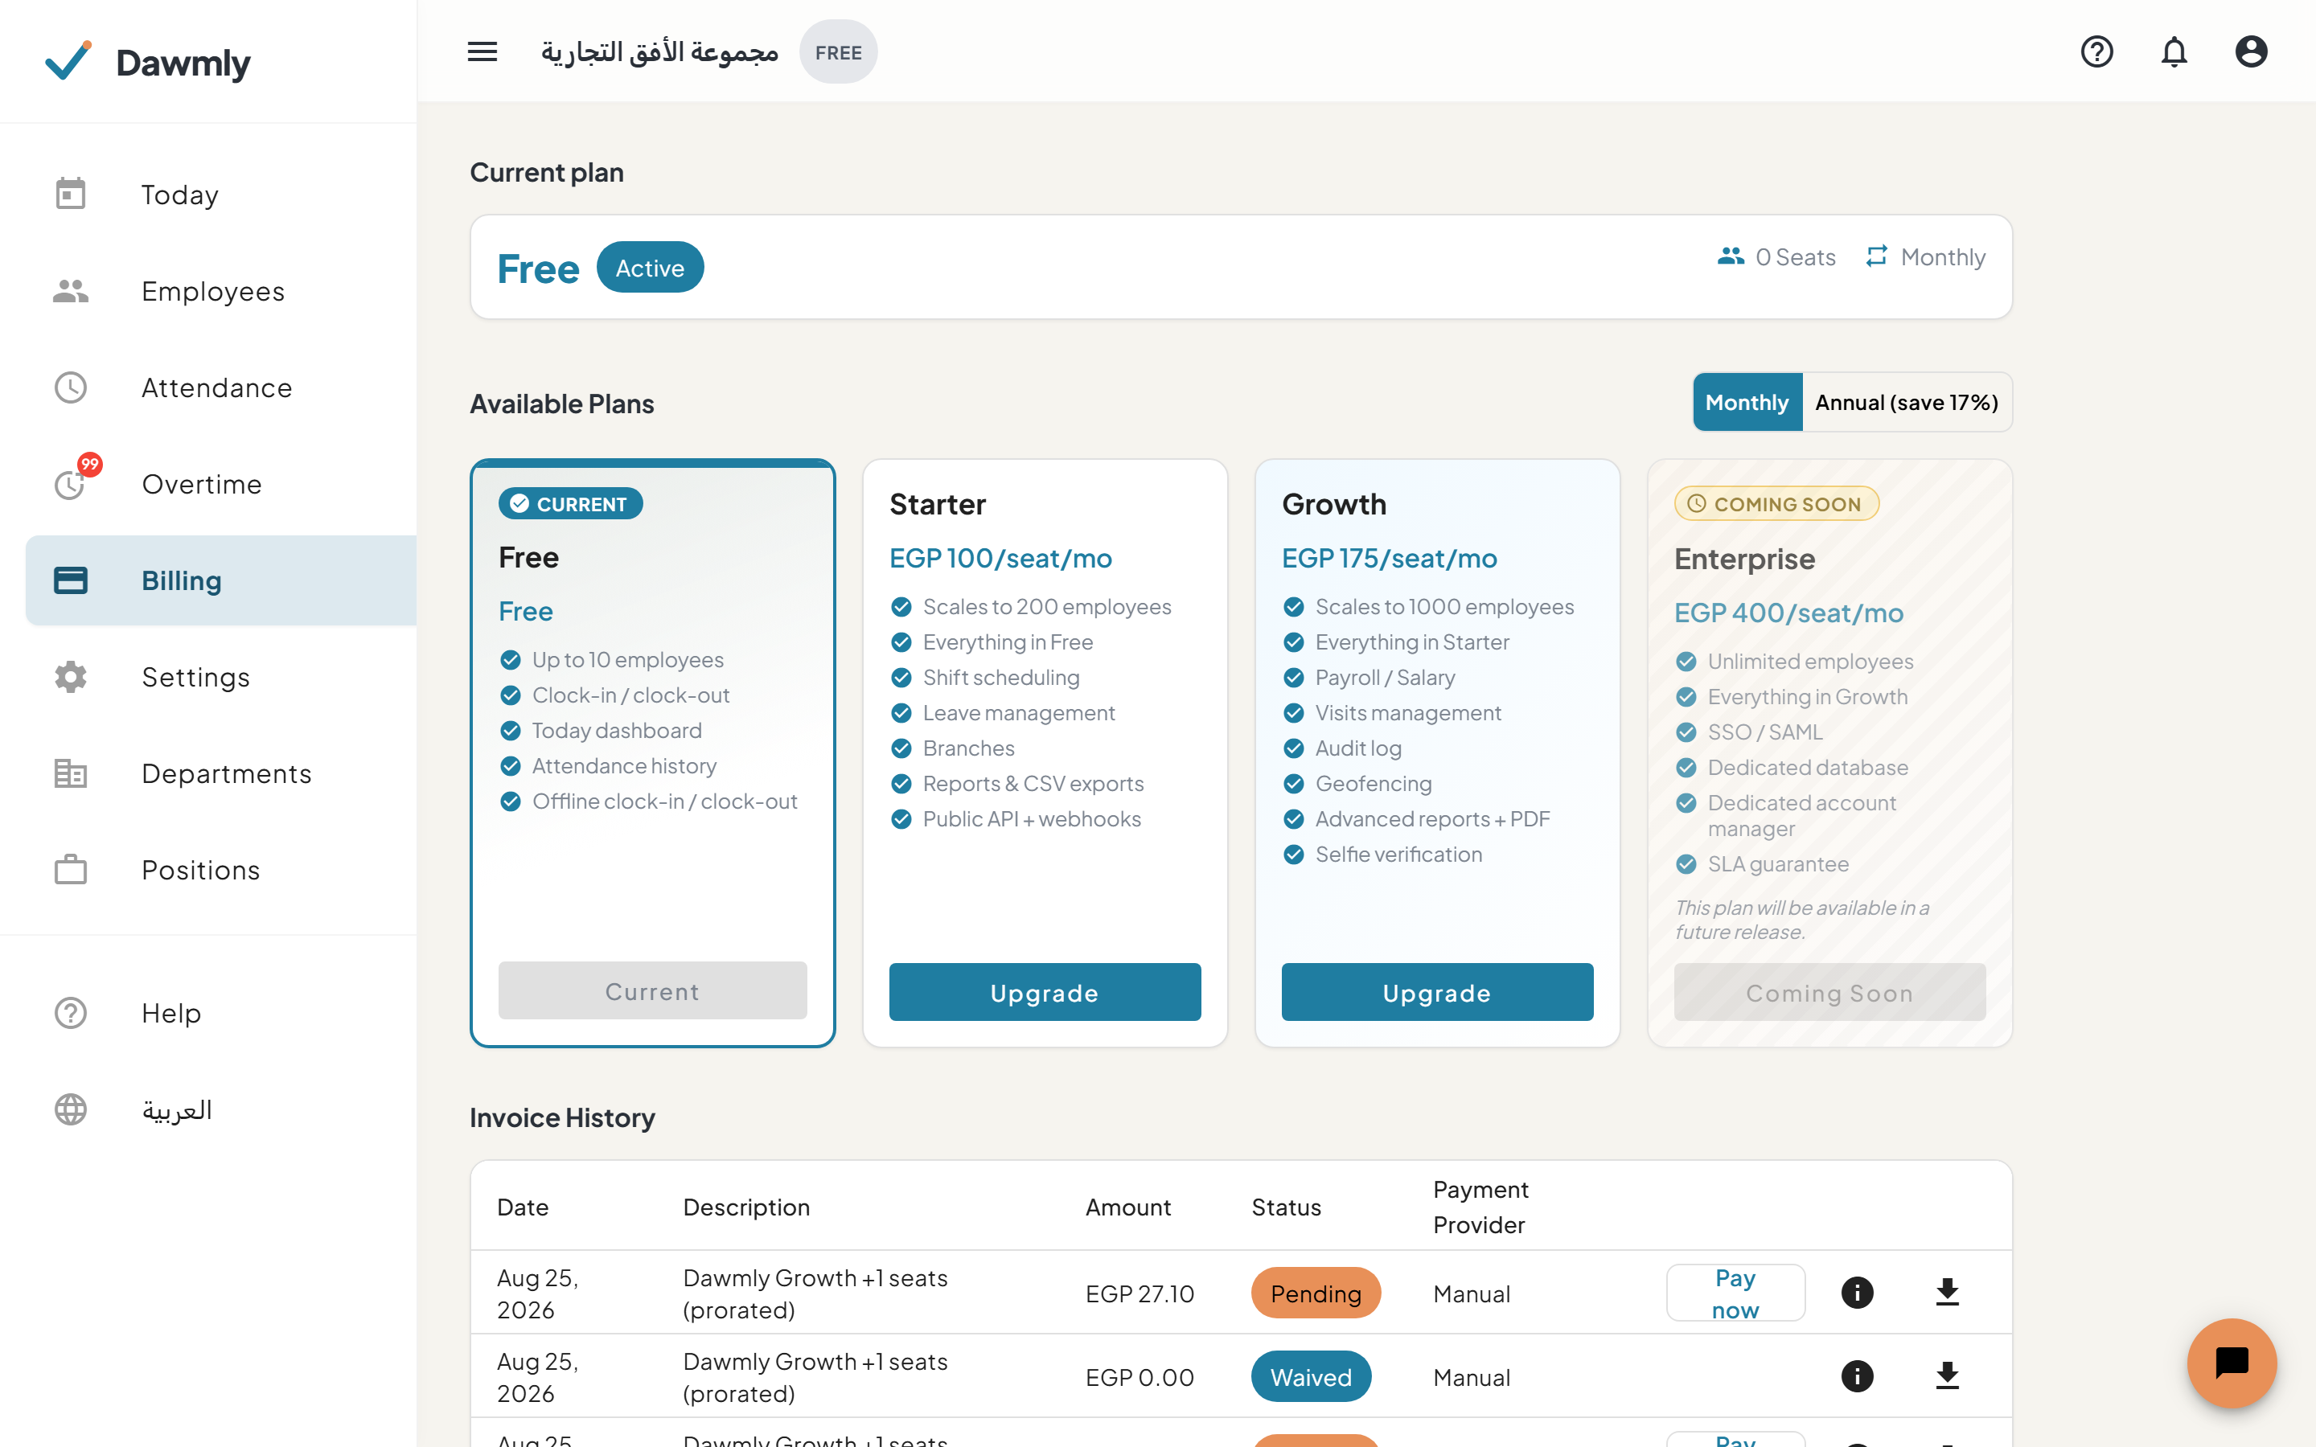Click the globe language icon in sidebar

click(71, 1109)
